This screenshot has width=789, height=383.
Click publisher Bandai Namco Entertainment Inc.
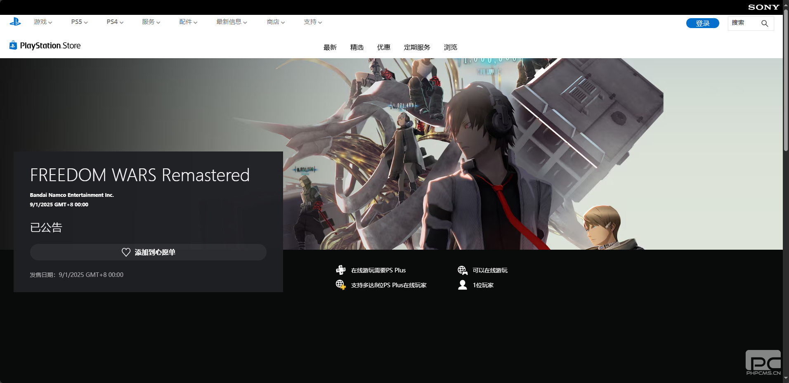pyautogui.click(x=72, y=195)
